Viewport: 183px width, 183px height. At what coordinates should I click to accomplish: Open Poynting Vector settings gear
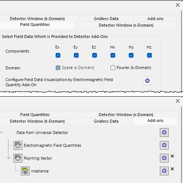coord(164,158)
